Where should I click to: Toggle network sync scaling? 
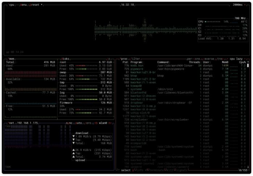[x=69, y=123]
